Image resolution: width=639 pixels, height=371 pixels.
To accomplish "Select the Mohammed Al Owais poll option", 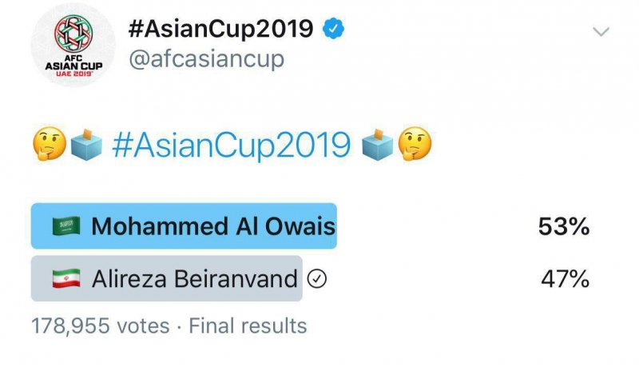I will tap(213, 226).
